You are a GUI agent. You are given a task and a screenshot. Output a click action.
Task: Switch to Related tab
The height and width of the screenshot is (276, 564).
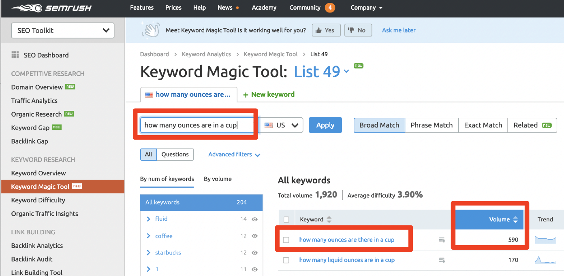click(532, 125)
